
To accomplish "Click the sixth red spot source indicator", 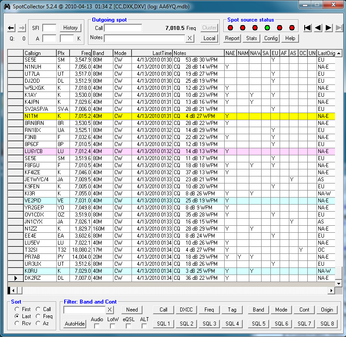I will click(292, 28).
